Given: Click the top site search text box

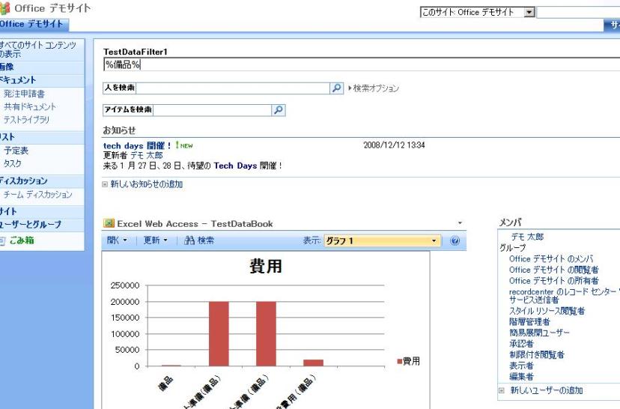Looking at the screenshot, I should pos(578,12).
